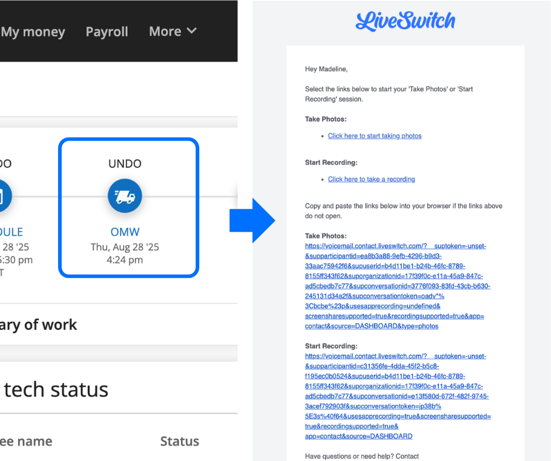Open 'Click here to take a recording' link
The height and width of the screenshot is (461, 551).
[x=371, y=179]
